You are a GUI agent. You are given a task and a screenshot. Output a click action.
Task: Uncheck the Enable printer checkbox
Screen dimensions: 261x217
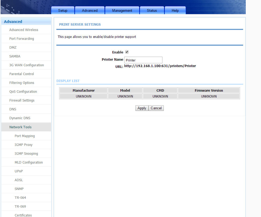(127, 52)
